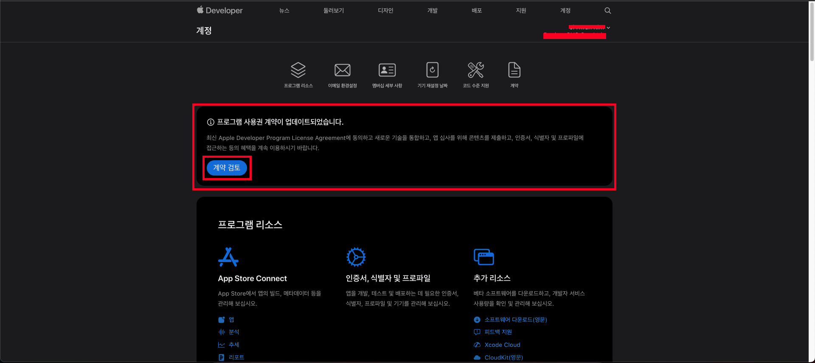Screen dimensions: 815x363
Task: Open 계약 document icon
Action: pos(514,70)
